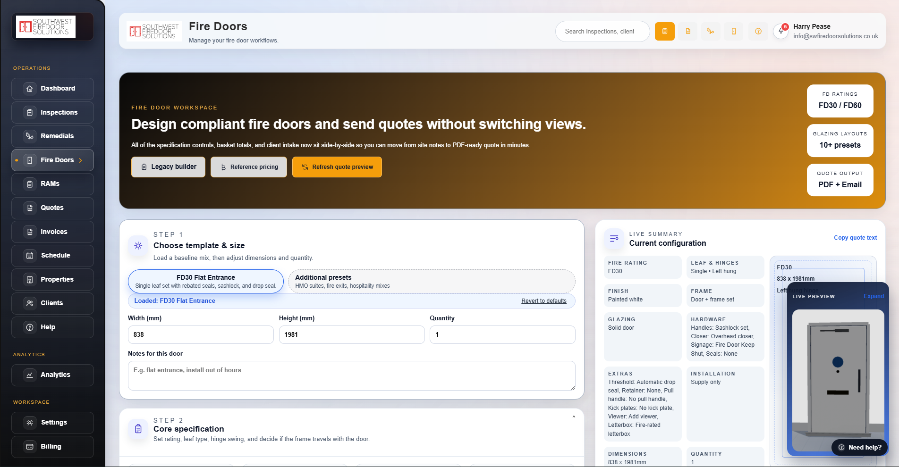This screenshot has height=467, width=899.
Task: Click the wrench remedials icon in header
Action: point(711,32)
